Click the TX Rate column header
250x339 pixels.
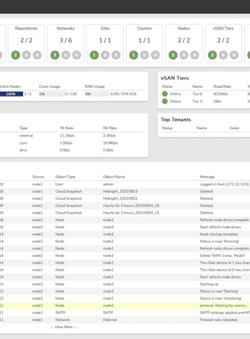coord(66,128)
